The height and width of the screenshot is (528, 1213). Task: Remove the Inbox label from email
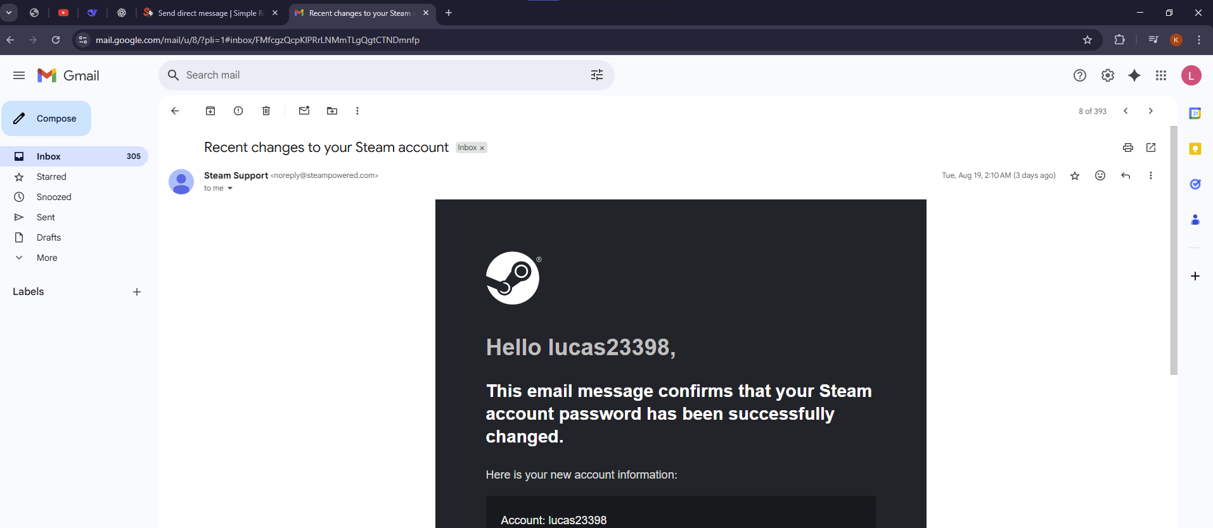[x=482, y=148]
